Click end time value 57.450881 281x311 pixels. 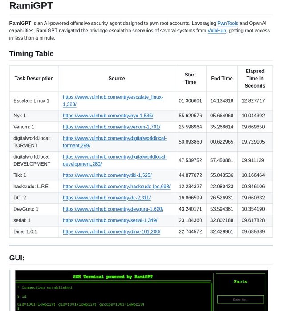pyautogui.click(x=222, y=160)
